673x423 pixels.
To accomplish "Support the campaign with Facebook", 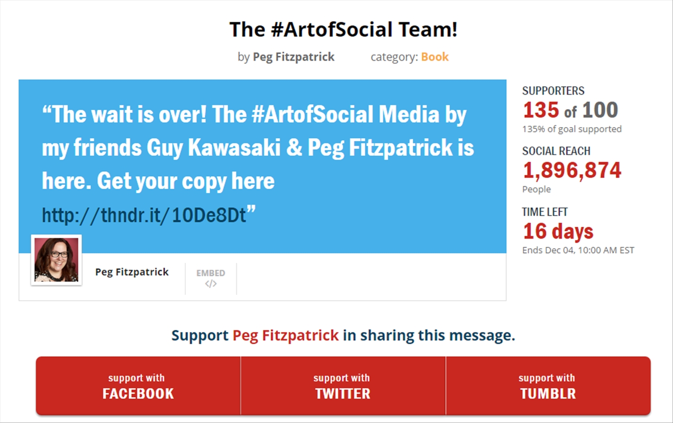I will click(138, 386).
